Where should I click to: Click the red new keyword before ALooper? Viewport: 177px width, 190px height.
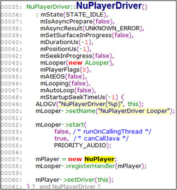click(75, 63)
